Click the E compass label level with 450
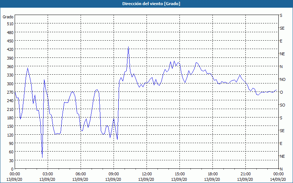Screen dimensions: 293x183 [281, 41]
